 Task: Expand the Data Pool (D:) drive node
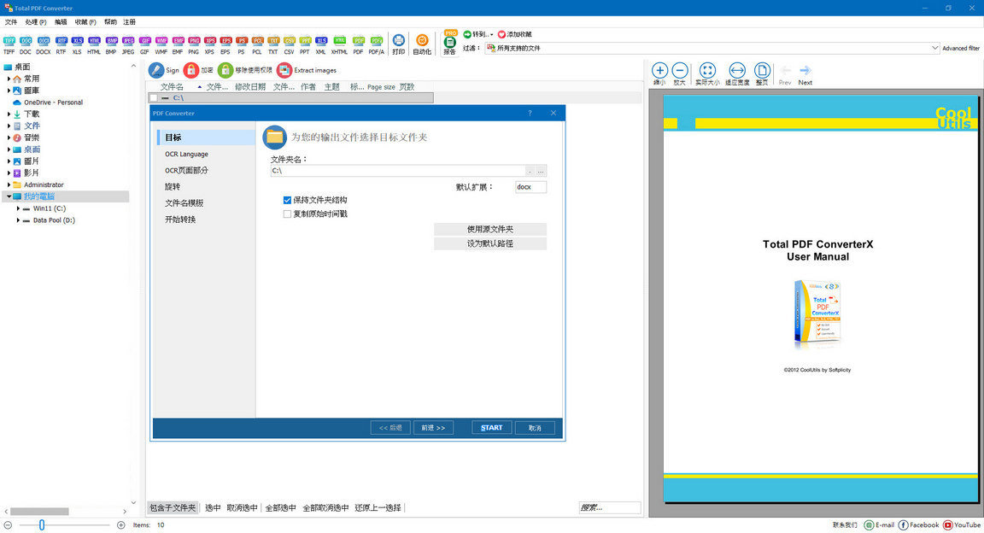[x=18, y=220]
